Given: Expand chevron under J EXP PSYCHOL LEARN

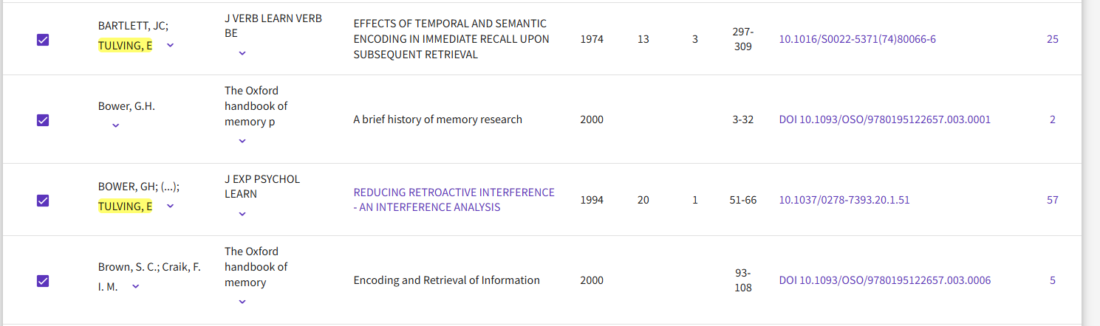Looking at the screenshot, I should 242,214.
